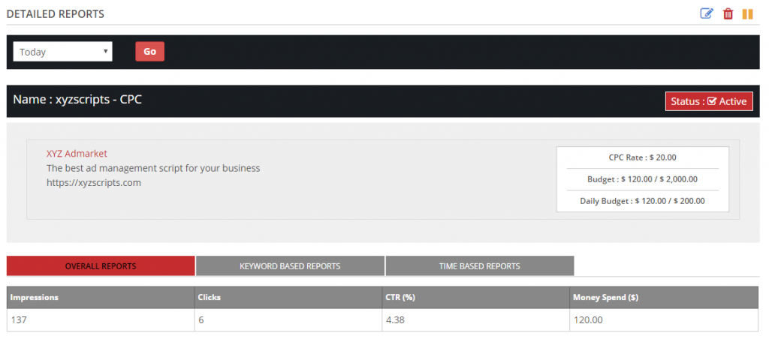Click the Status : Active button
The image size is (769, 339).
709,101
